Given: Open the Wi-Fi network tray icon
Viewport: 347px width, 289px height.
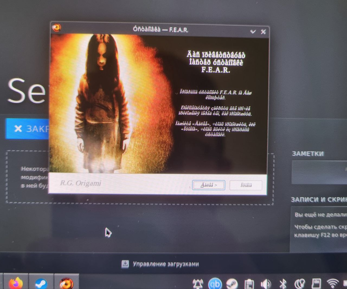Looking at the screenshot, I should (x=333, y=283).
